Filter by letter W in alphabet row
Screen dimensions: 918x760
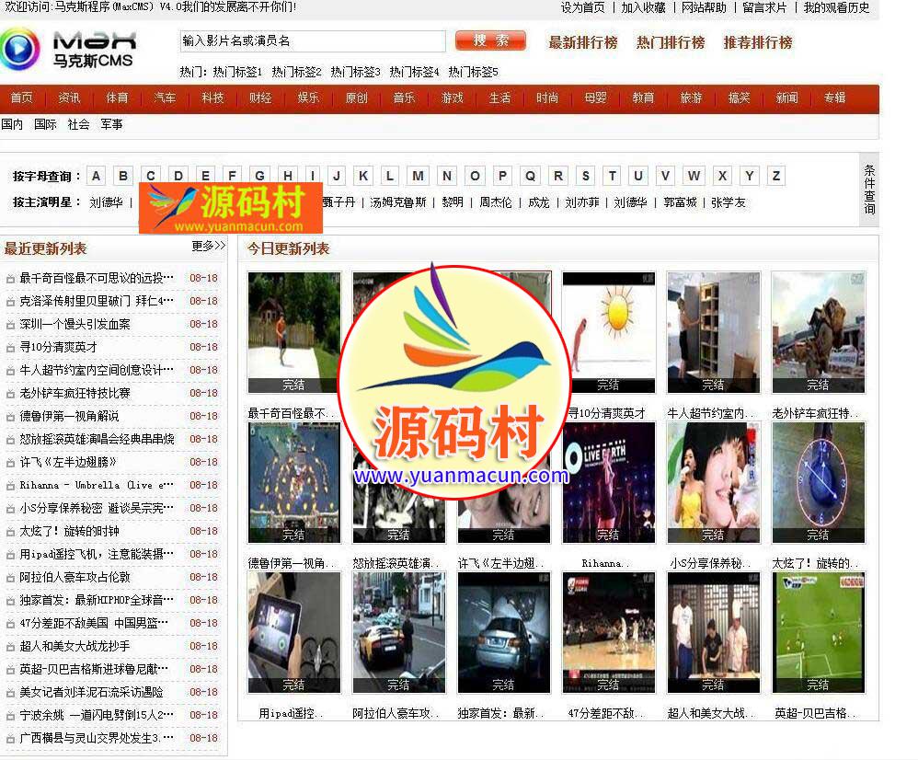point(694,176)
